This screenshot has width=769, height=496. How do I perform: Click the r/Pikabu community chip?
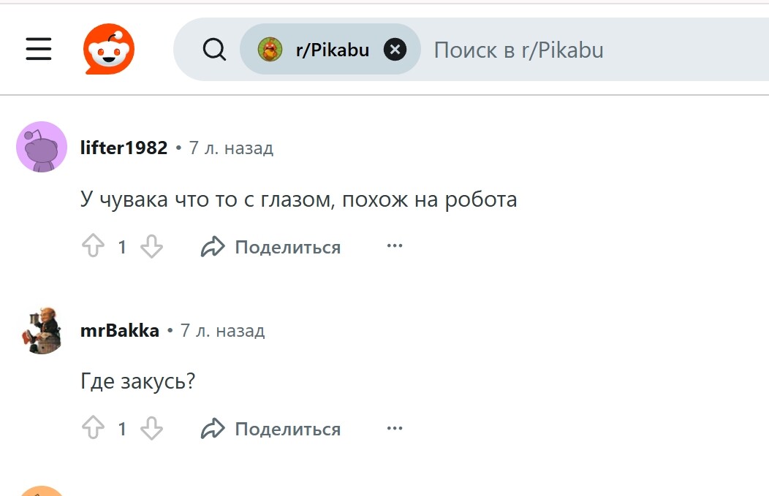point(316,50)
